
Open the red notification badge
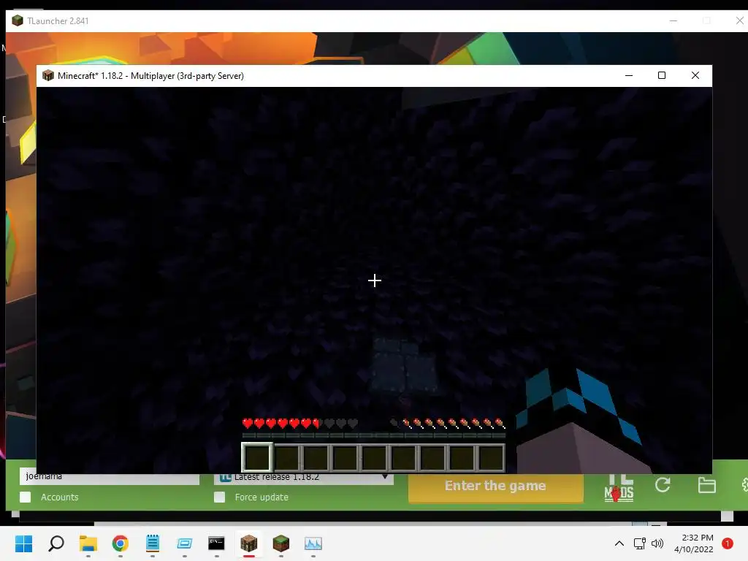click(x=727, y=543)
